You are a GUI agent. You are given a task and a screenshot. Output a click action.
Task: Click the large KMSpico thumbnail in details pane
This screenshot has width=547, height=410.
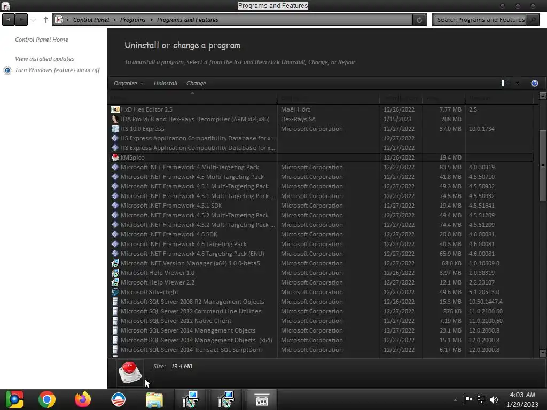coord(130,372)
